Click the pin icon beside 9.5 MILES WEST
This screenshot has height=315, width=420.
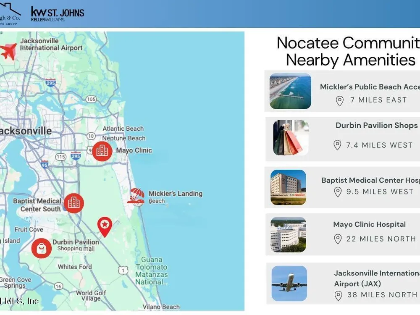[x=338, y=192]
